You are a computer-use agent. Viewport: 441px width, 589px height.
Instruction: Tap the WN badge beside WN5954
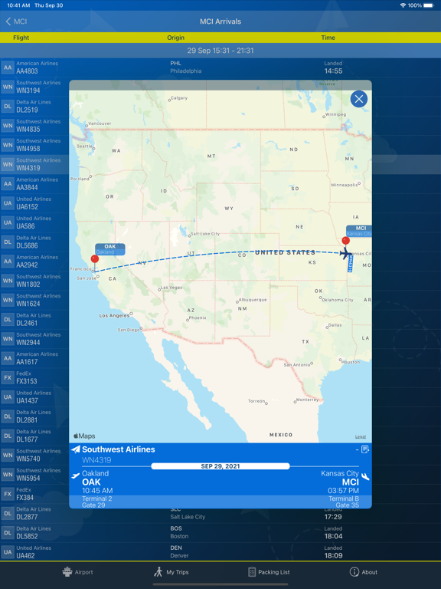pyautogui.click(x=8, y=475)
